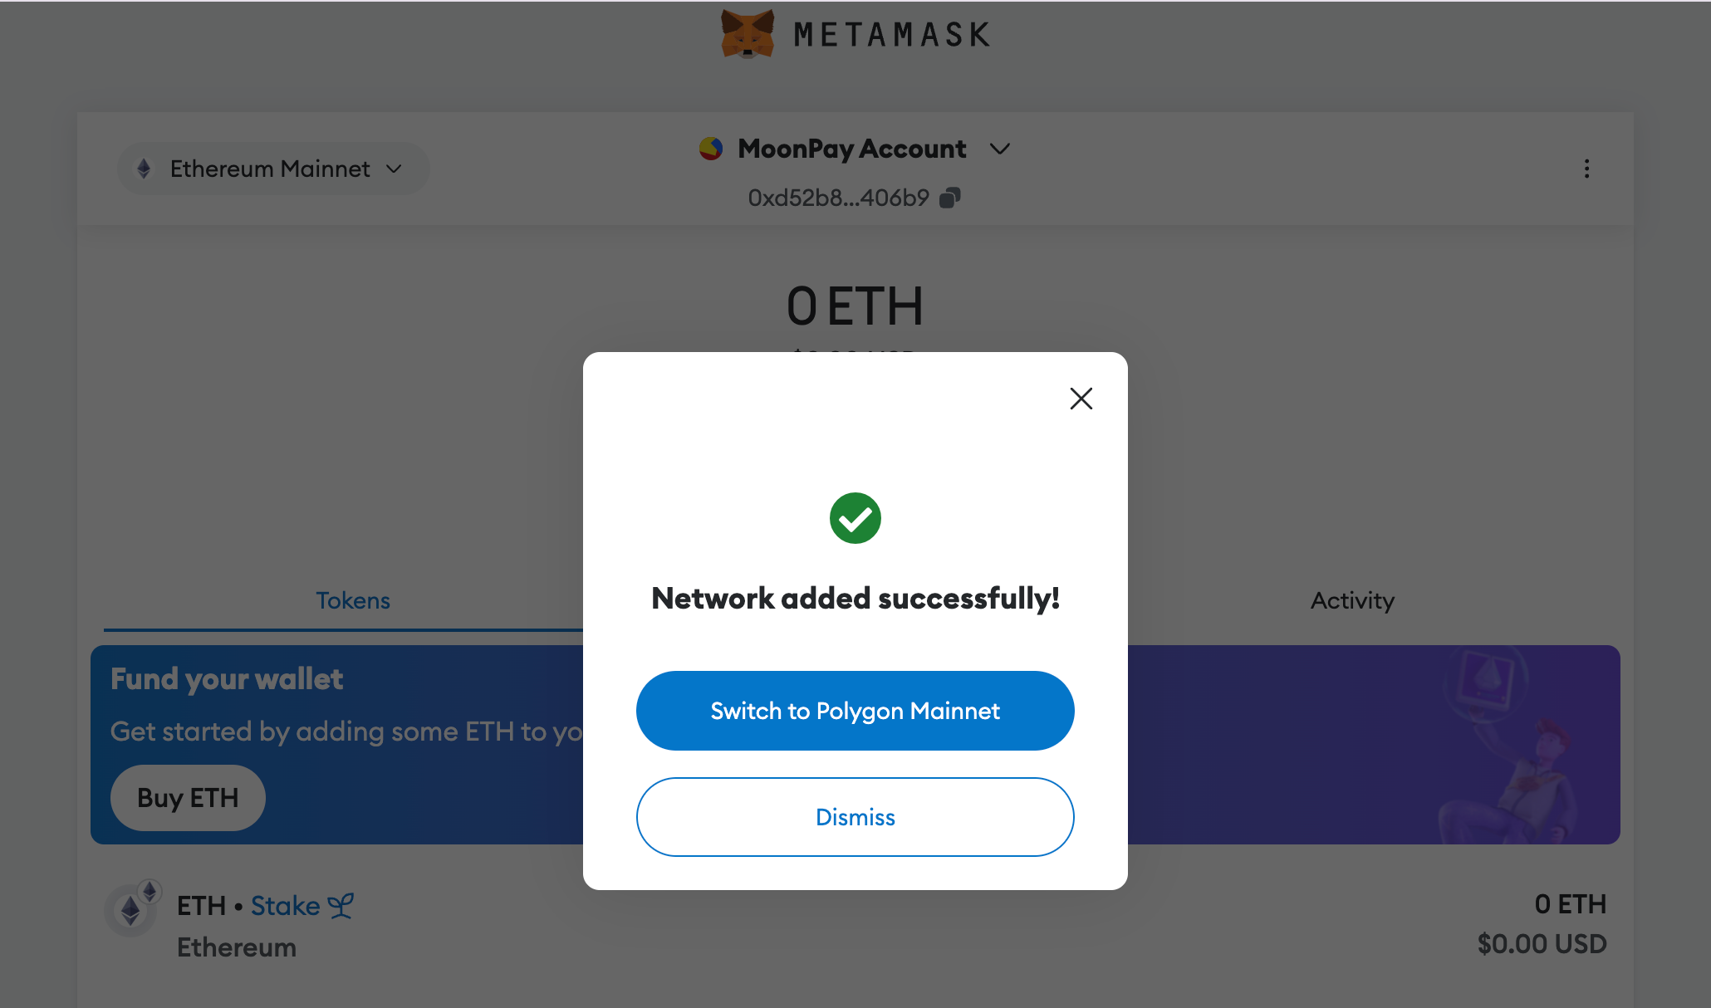Image resolution: width=1711 pixels, height=1008 pixels.
Task: Dismiss the network added dialog
Action: pyautogui.click(x=855, y=817)
